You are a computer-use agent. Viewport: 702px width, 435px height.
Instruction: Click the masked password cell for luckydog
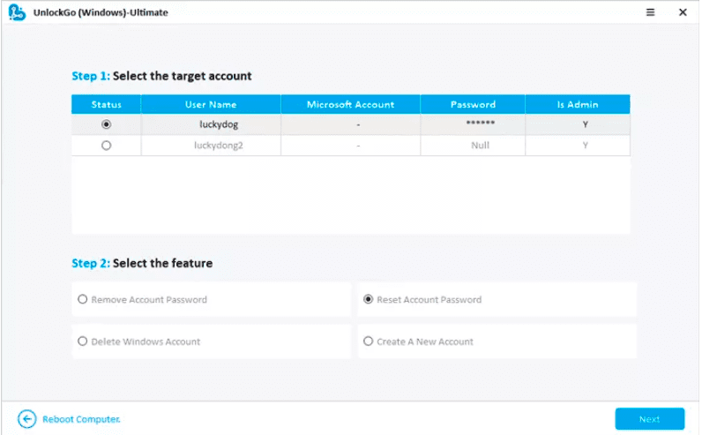(480, 124)
